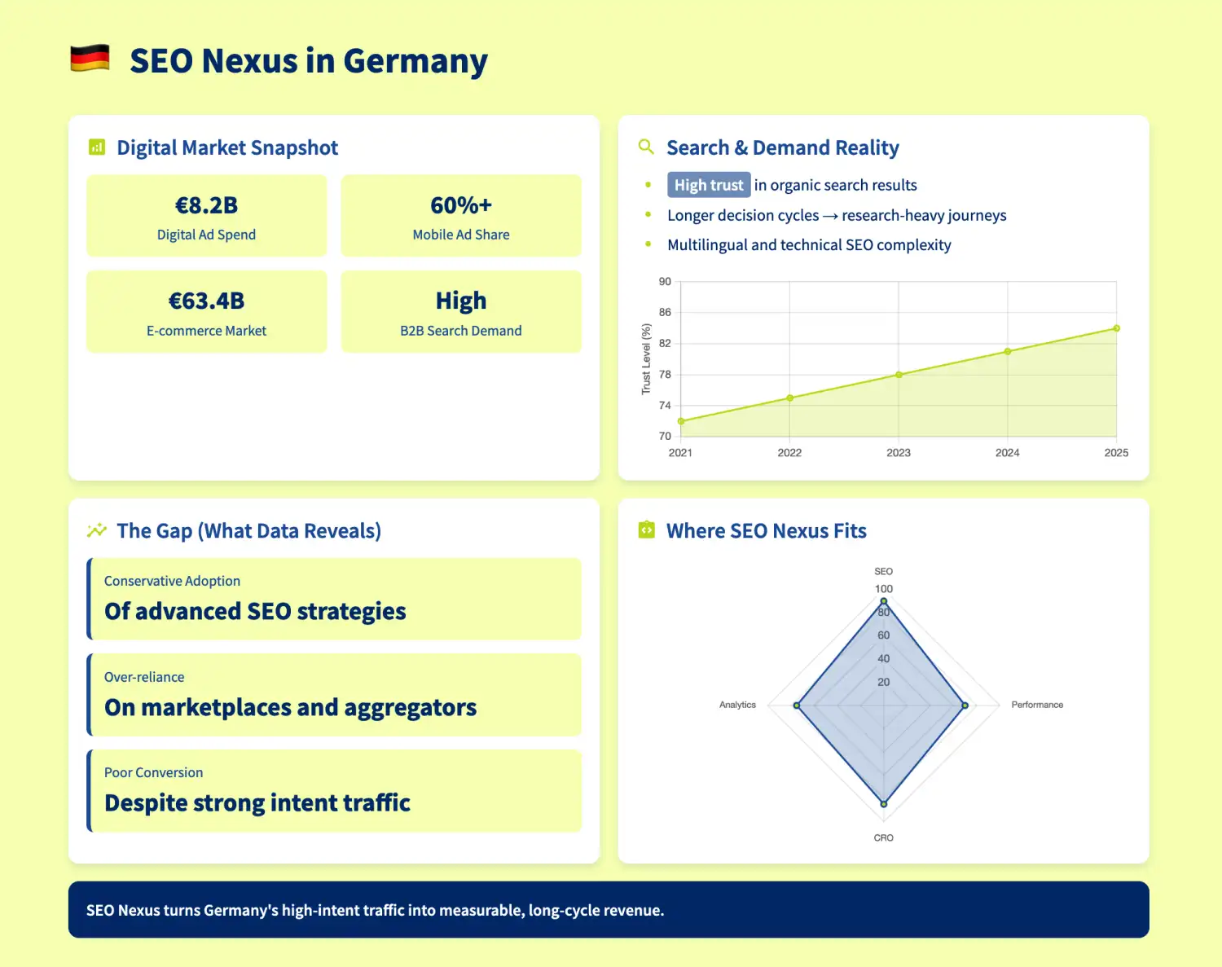Enable the 60%+ Mobile Ad Share stat card

coord(461,215)
